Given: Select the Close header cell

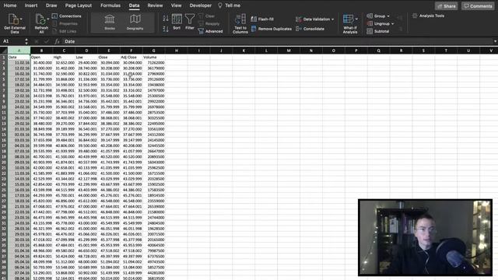Looking at the screenshot, I should click(x=109, y=57).
